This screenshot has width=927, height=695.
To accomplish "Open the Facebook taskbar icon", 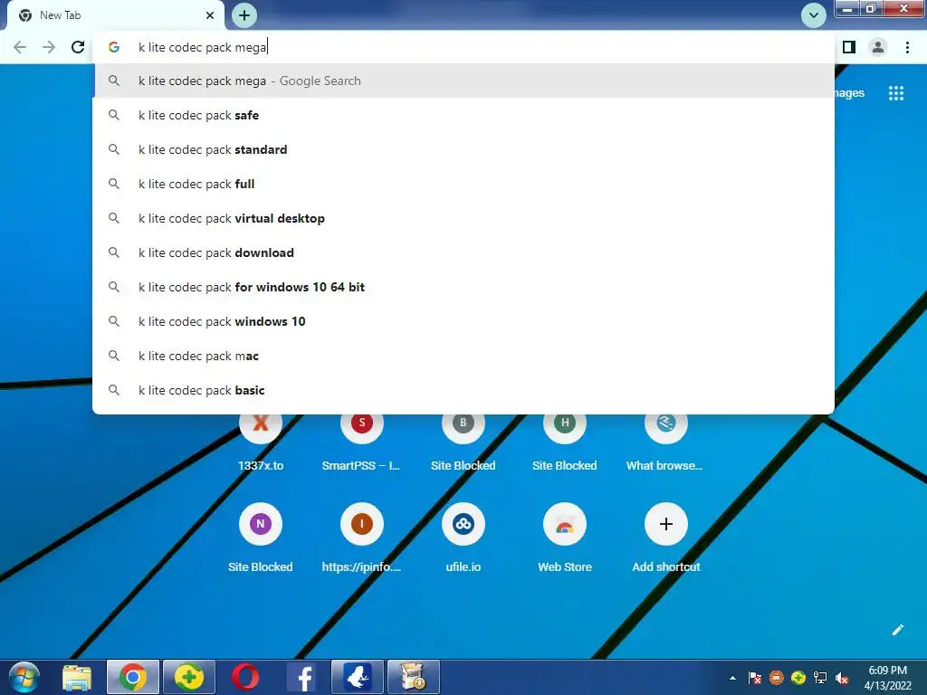I will click(x=302, y=677).
